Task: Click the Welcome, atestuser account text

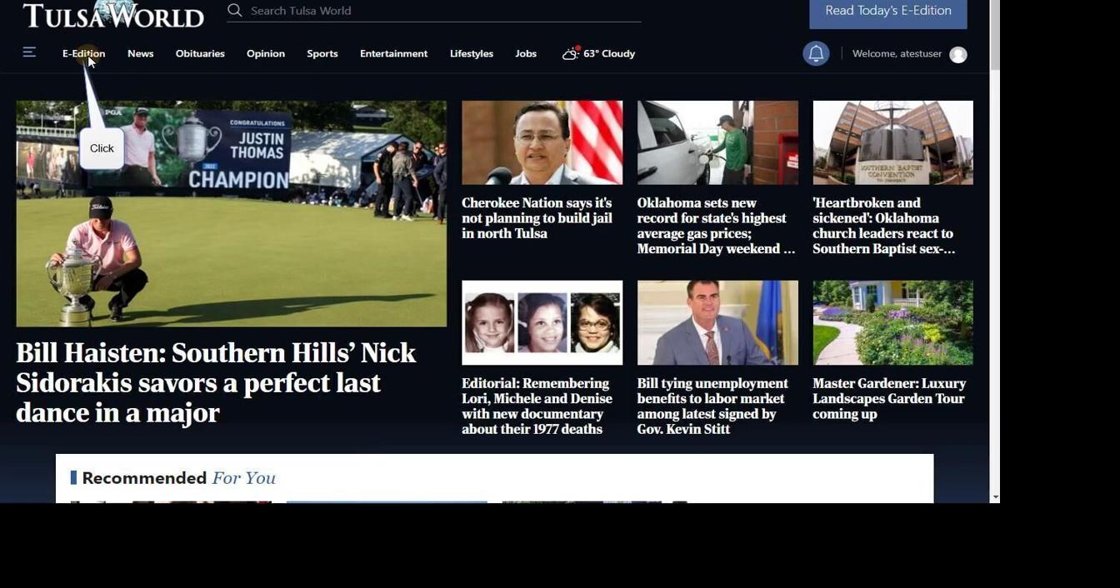Action: [x=897, y=54]
